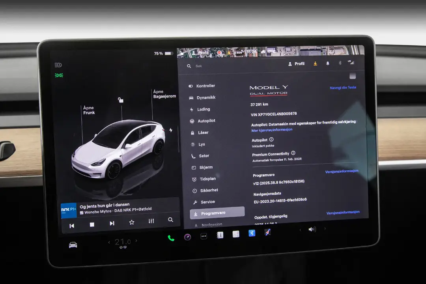426x284 pixels.
Task: Tap the Bluetooth status icon in header
Action: point(340,63)
